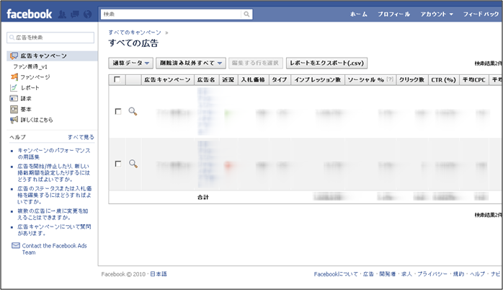Screen dimensions: 503x290
Task: Click 詳しくはこちら sidebar link
Action: click(x=37, y=120)
